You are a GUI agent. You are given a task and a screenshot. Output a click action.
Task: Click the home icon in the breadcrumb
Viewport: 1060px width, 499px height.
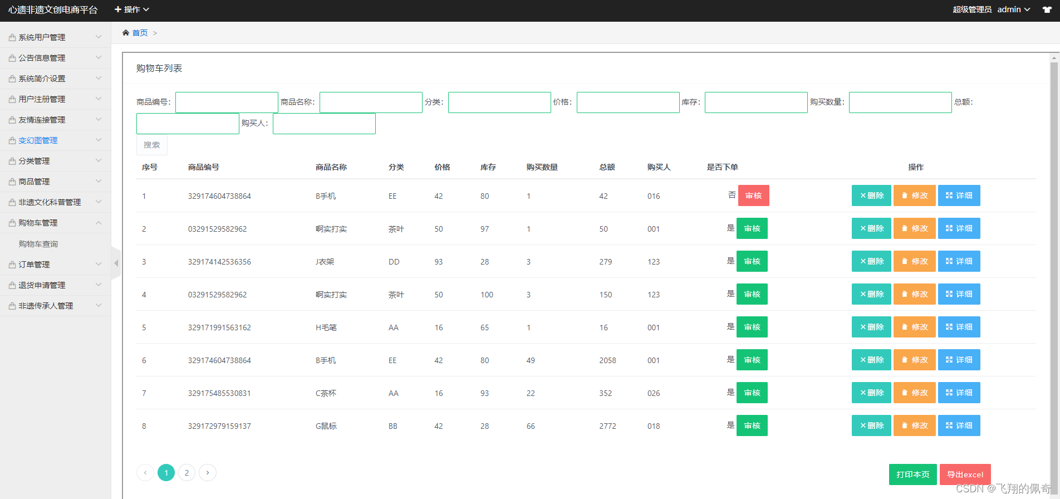click(x=126, y=33)
